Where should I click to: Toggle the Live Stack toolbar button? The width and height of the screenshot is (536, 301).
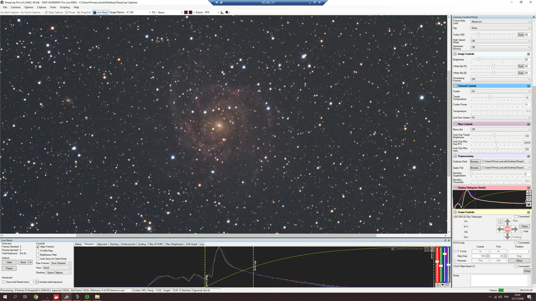click(x=100, y=12)
